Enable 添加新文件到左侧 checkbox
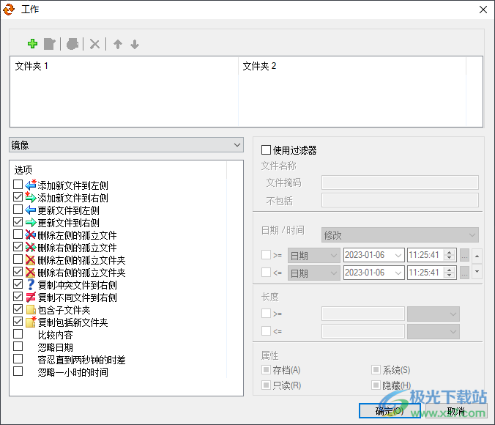Viewport: 495px width, 425px height. click(18, 185)
